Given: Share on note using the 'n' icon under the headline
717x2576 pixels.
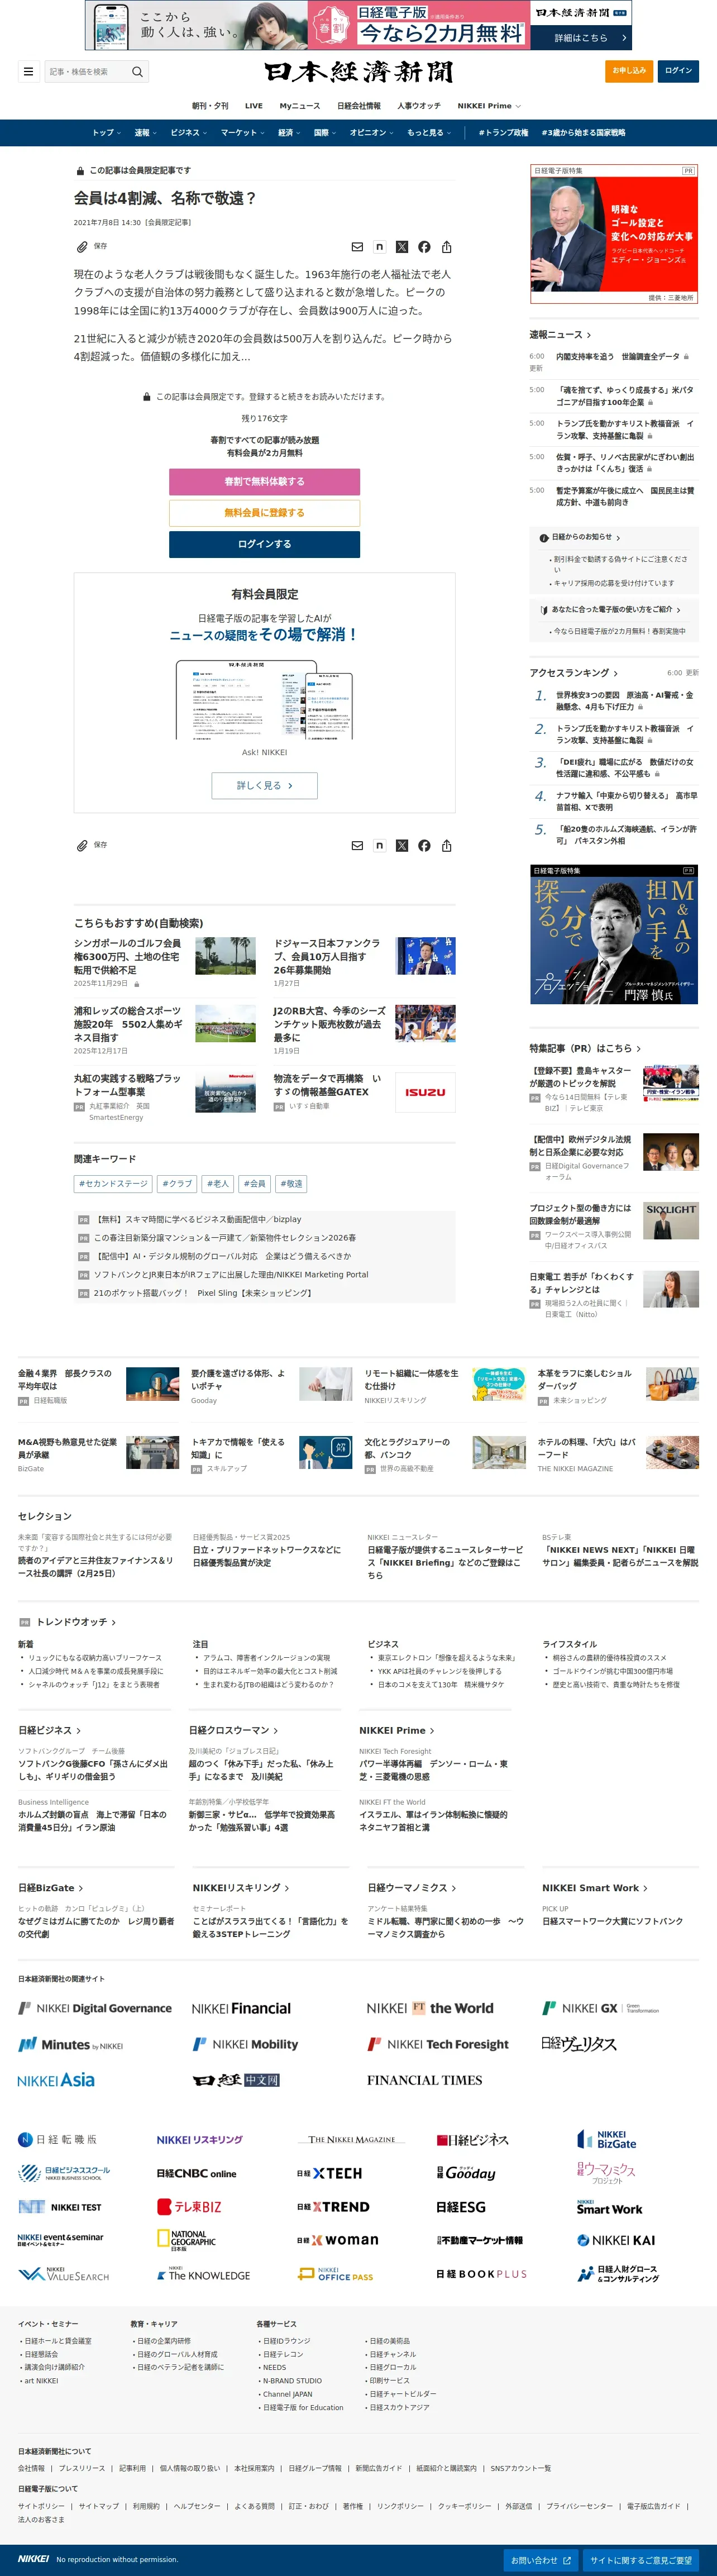Looking at the screenshot, I should pos(379,247).
